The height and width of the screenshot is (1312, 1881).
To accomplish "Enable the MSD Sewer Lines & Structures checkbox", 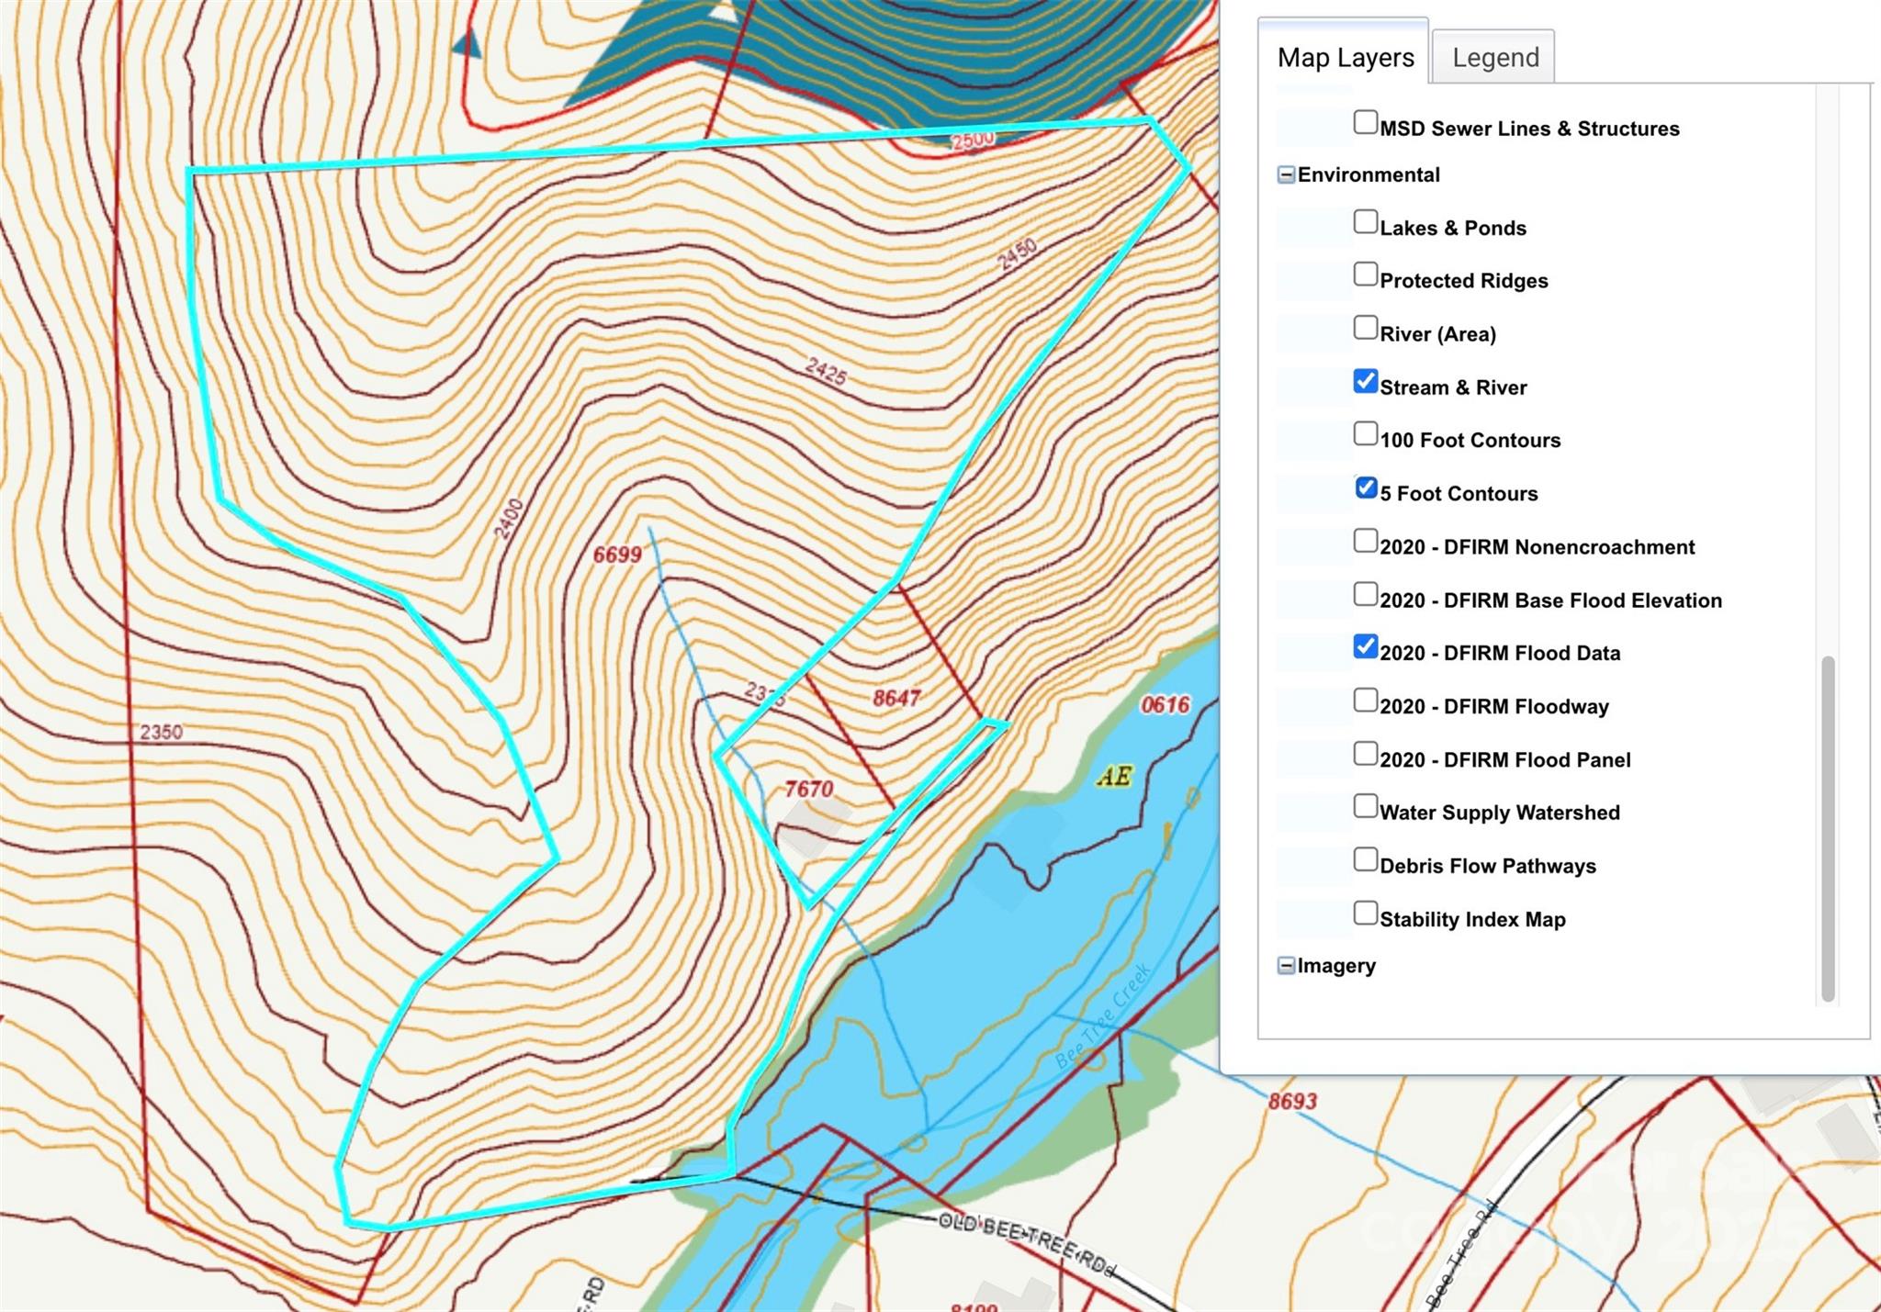I will tap(1365, 122).
